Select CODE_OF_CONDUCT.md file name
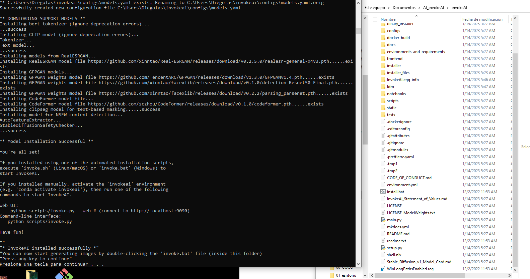The image size is (530, 279). tap(409, 178)
